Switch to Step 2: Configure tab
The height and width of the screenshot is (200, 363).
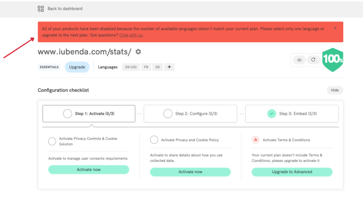click(x=190, y=113)
